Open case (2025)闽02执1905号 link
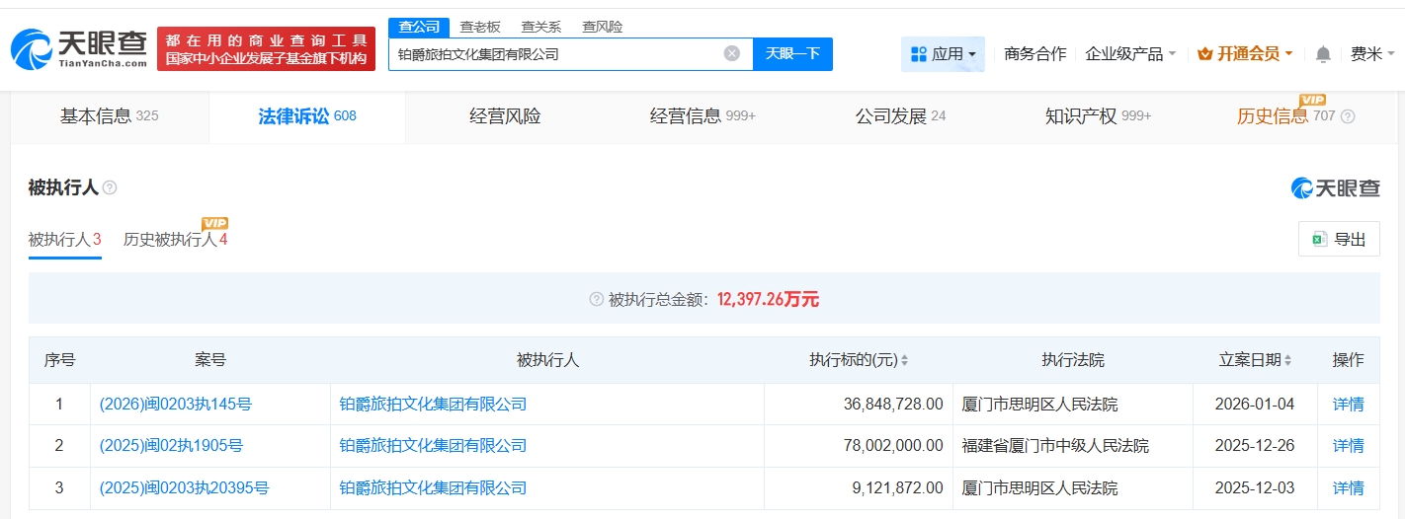This screenshot has height=519, width=1405. [x=171, y=446]
